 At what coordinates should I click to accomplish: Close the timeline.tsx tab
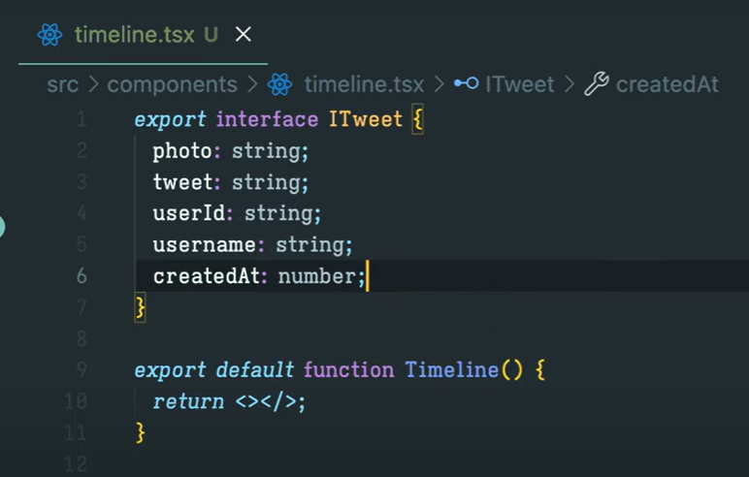click(244, 34)
